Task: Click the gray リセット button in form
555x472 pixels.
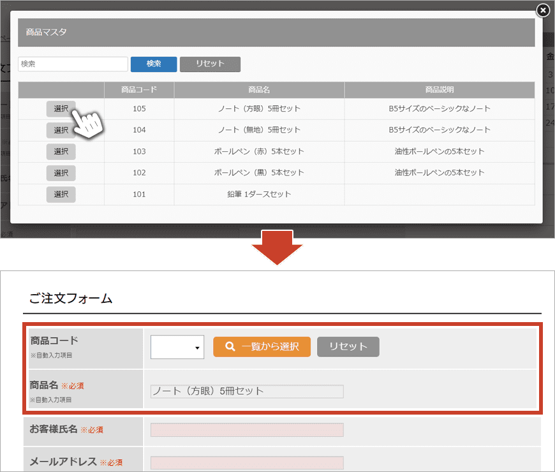Action: 348,347
